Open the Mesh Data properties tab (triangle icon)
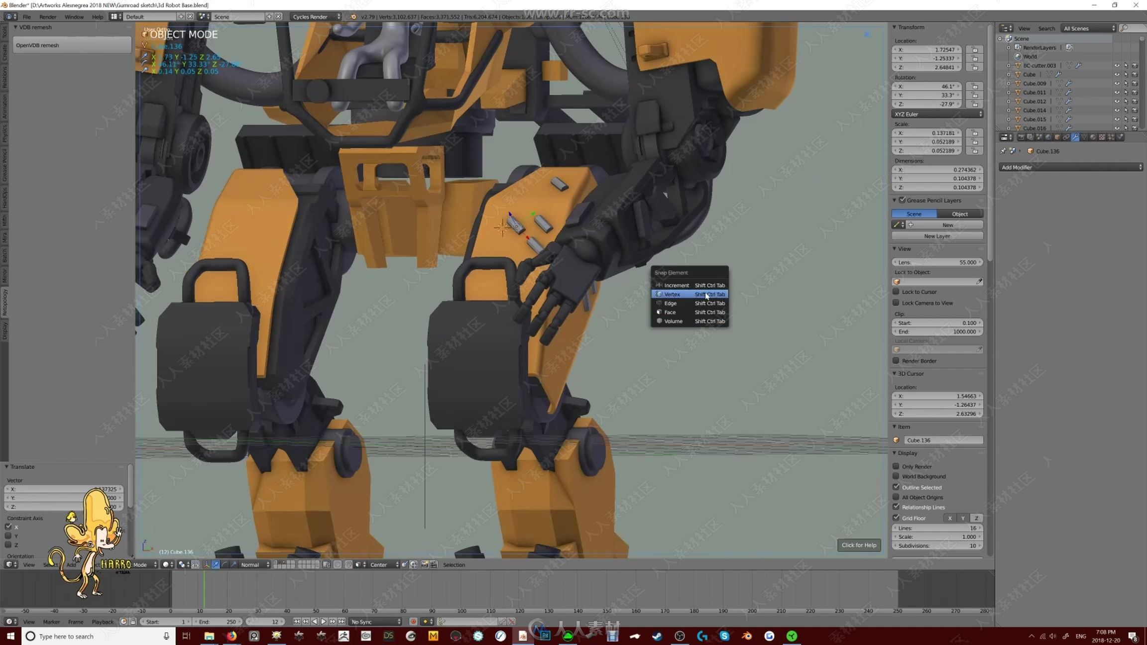The height and width of the screenshot is (645, 1147). 1084,137
